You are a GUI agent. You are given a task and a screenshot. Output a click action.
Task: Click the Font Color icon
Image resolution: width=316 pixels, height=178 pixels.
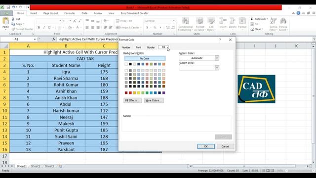78,28
